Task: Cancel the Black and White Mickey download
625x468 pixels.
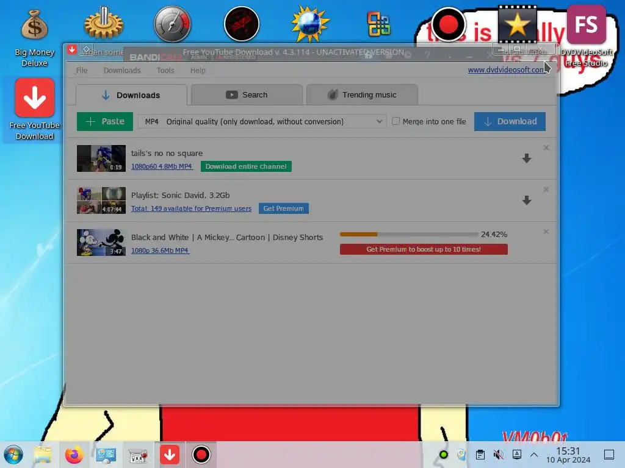Action: (x=546, y=232)
